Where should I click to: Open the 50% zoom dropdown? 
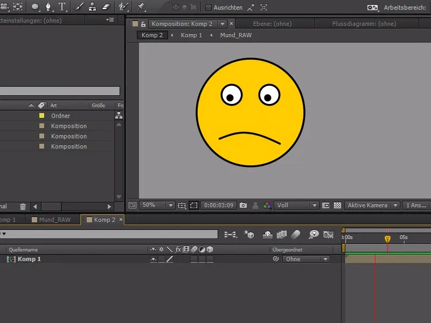tap(171, 205)
